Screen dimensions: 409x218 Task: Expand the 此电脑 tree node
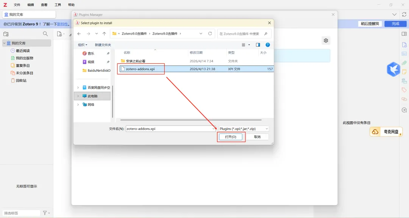click(78, 96)
